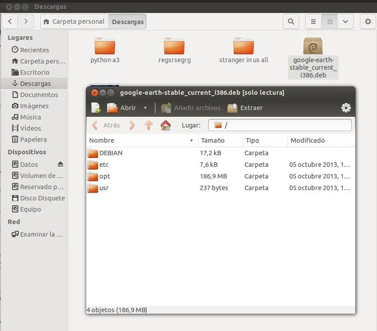Select the etc folder row
The width and height of the screenshot is (377, 331).
pyautogui.click(x=221, y=165)
